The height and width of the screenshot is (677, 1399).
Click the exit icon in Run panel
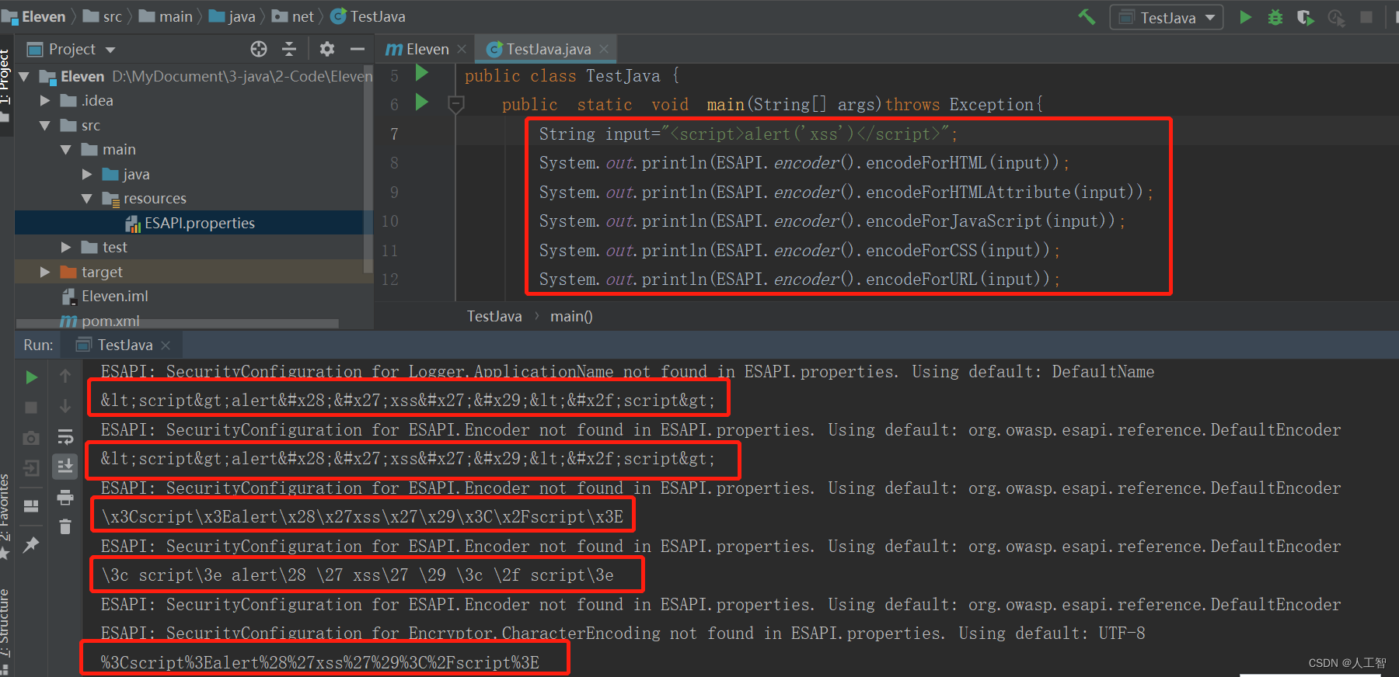[x=31, y=468]
